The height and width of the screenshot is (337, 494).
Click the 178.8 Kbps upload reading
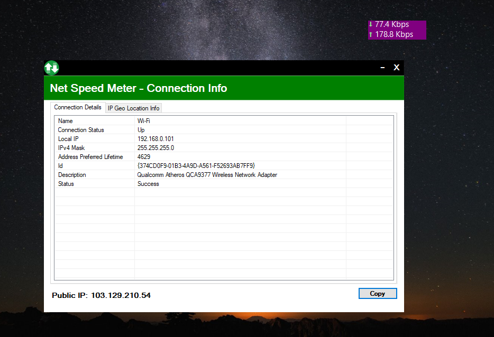click(394, 34)
